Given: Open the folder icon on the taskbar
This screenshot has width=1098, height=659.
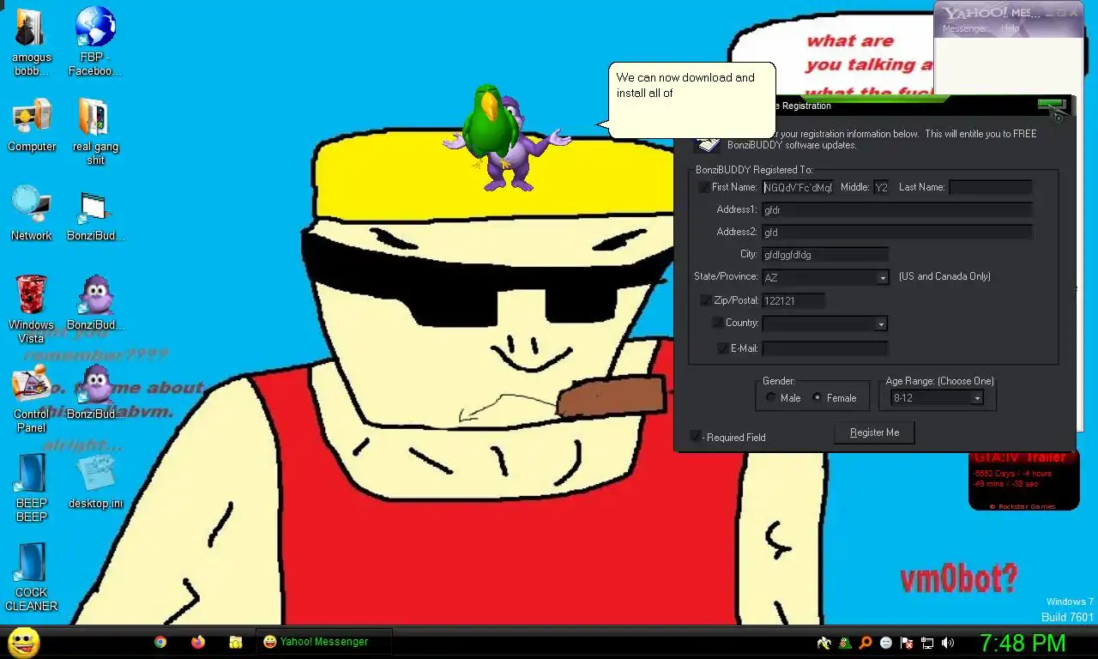Looking at the screenshot, I should pyautogui.click(x=236, y=642).
